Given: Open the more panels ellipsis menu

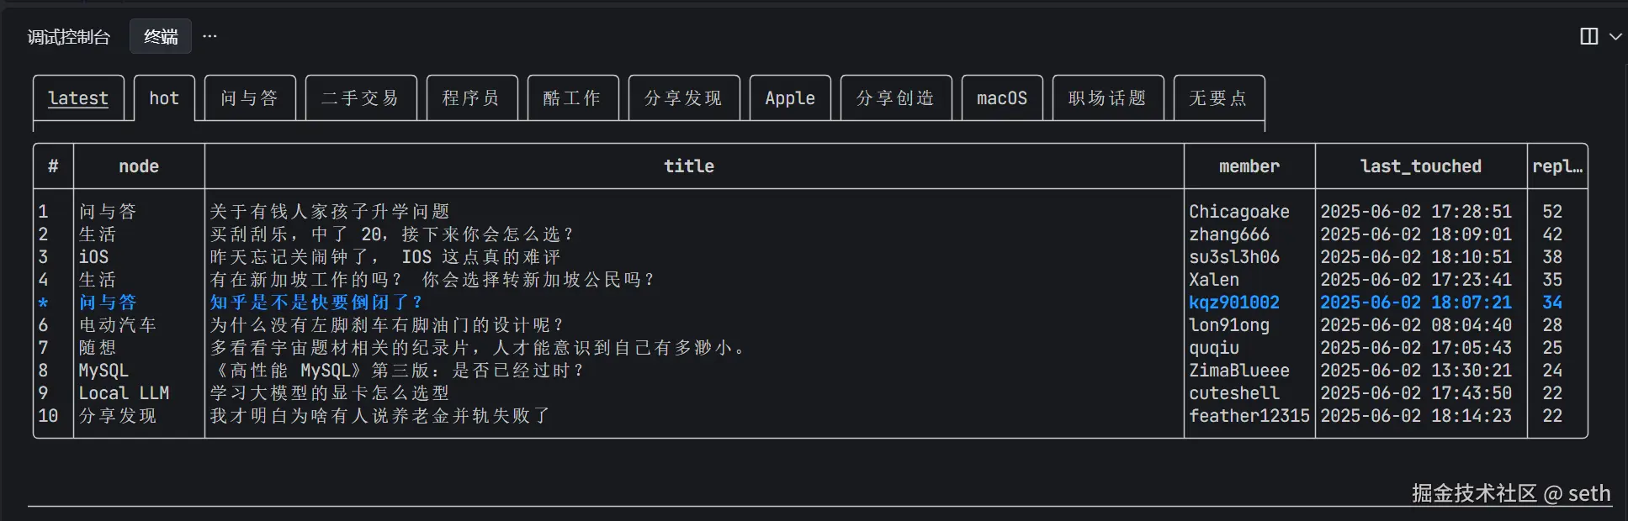Looking at the screenshot, I should click(209, 36).
